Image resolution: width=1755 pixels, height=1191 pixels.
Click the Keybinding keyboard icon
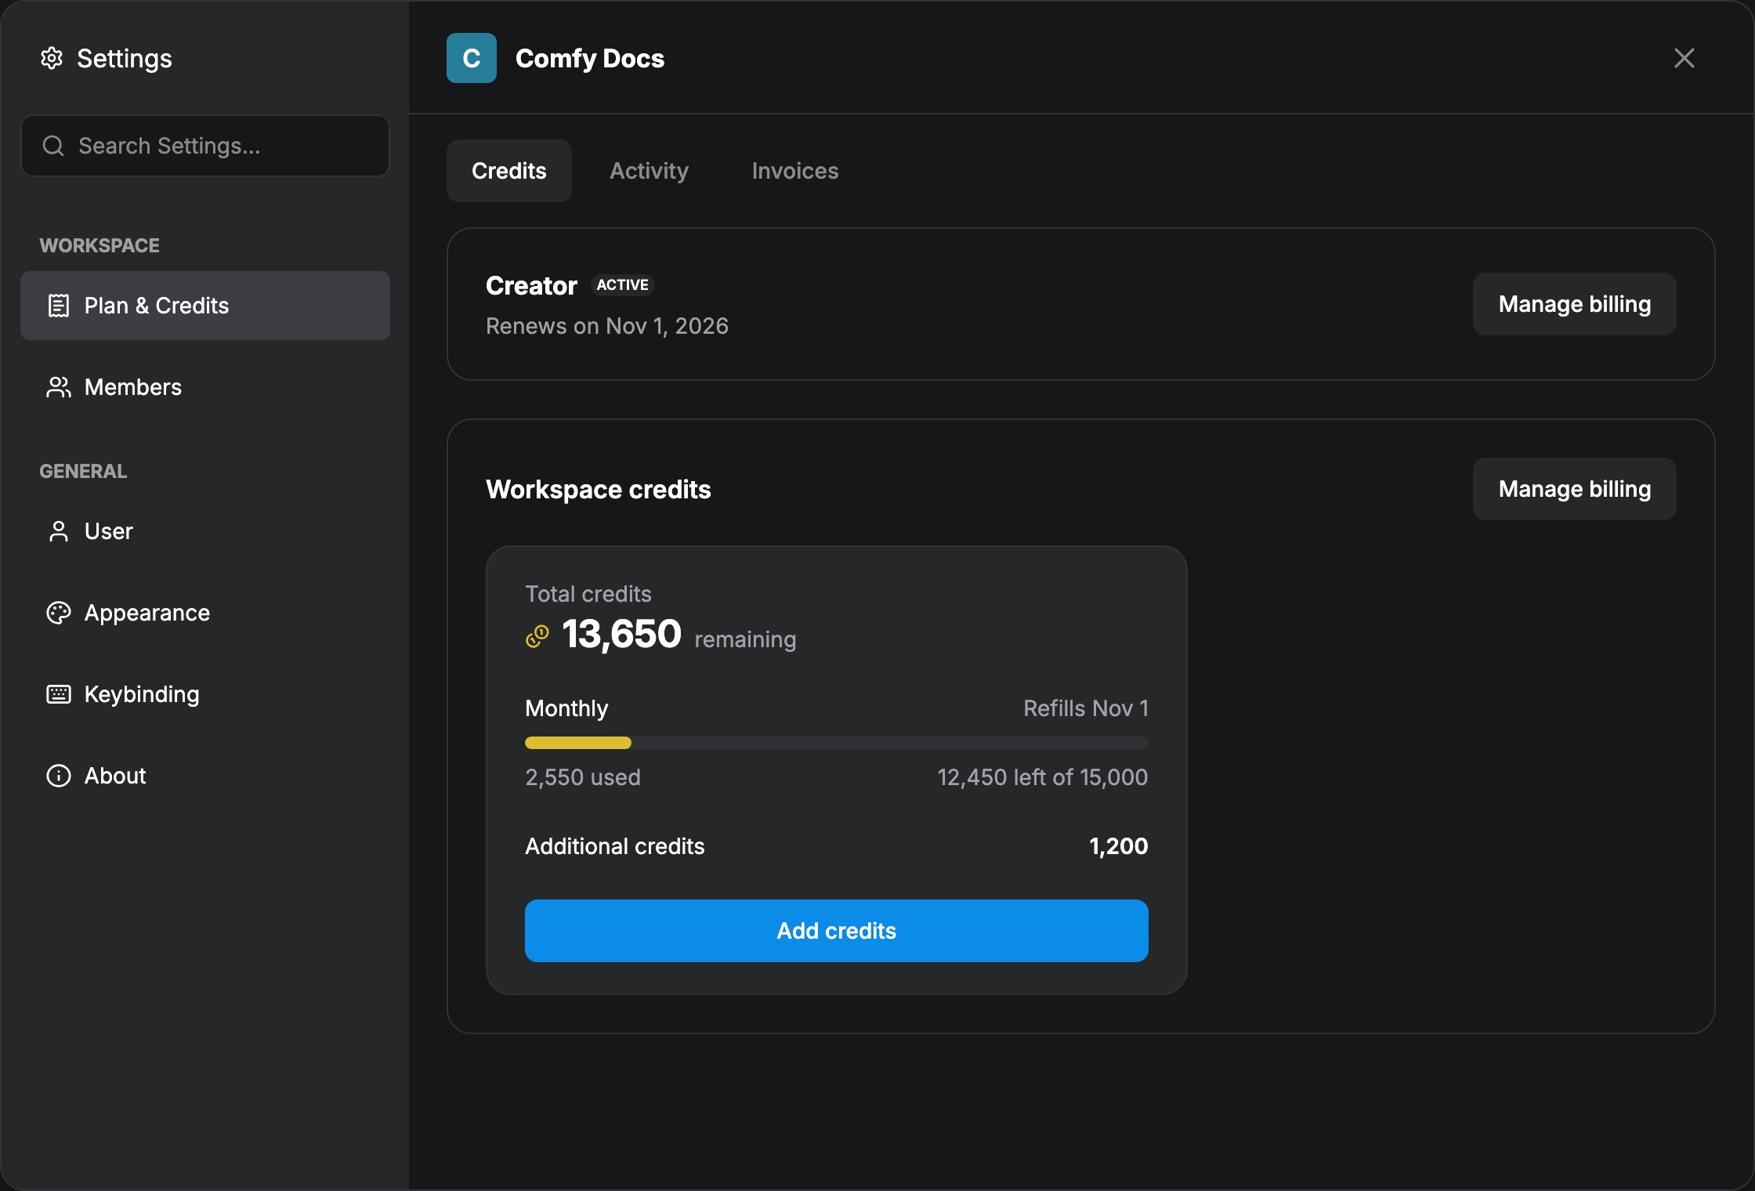pos(59,694)
